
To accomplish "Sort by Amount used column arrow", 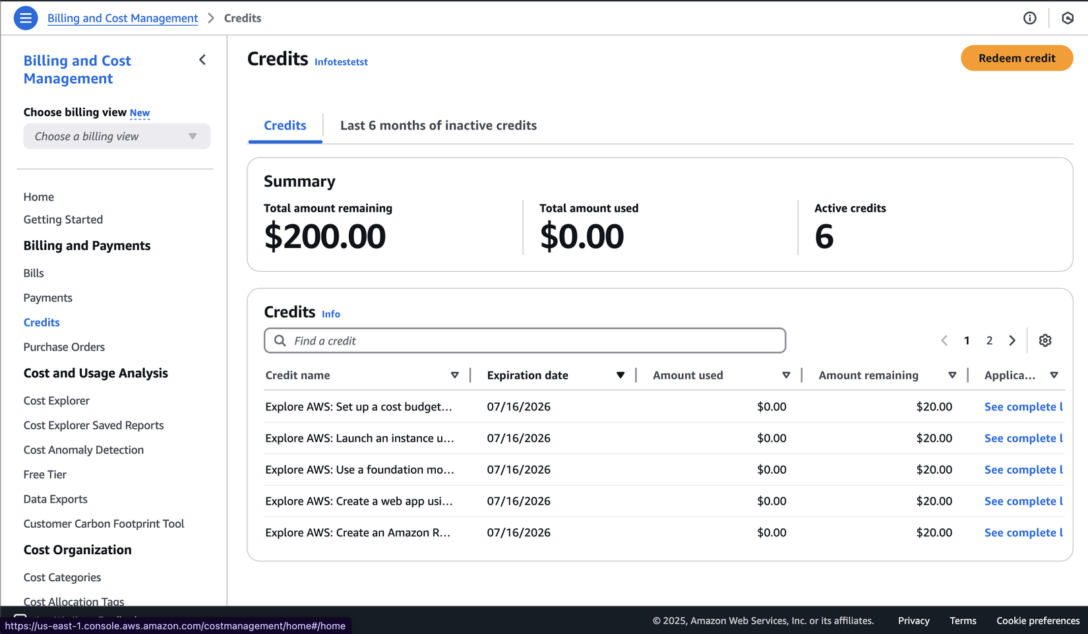I will pos(786,375).
